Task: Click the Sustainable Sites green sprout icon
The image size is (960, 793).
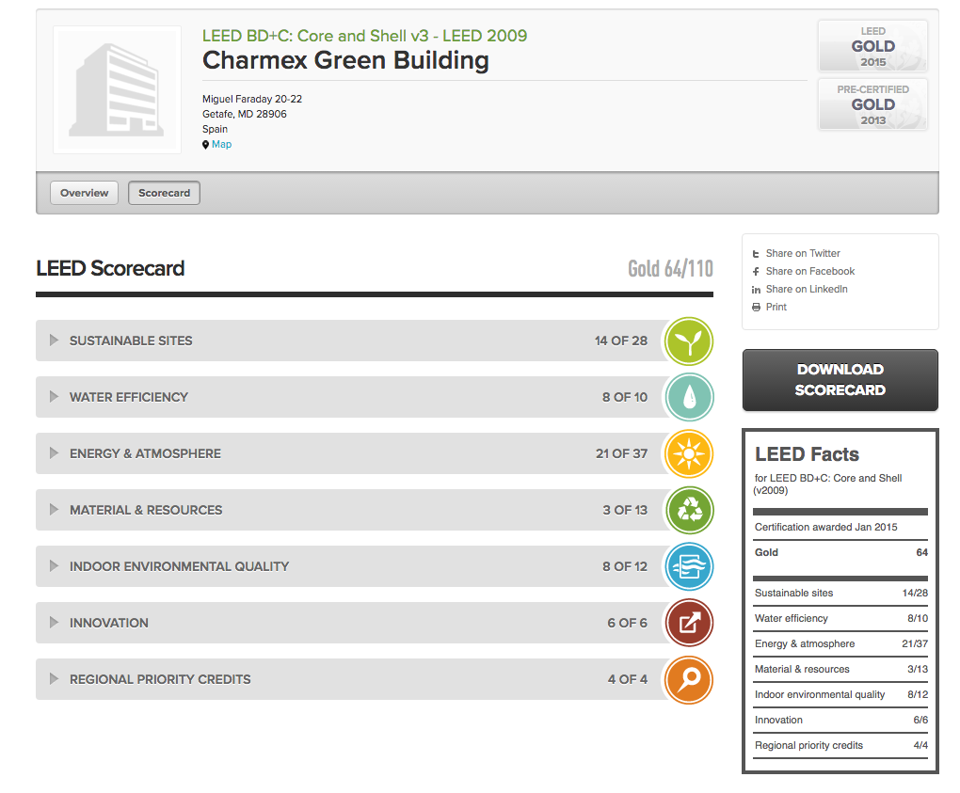Action: tap(689, 341)
